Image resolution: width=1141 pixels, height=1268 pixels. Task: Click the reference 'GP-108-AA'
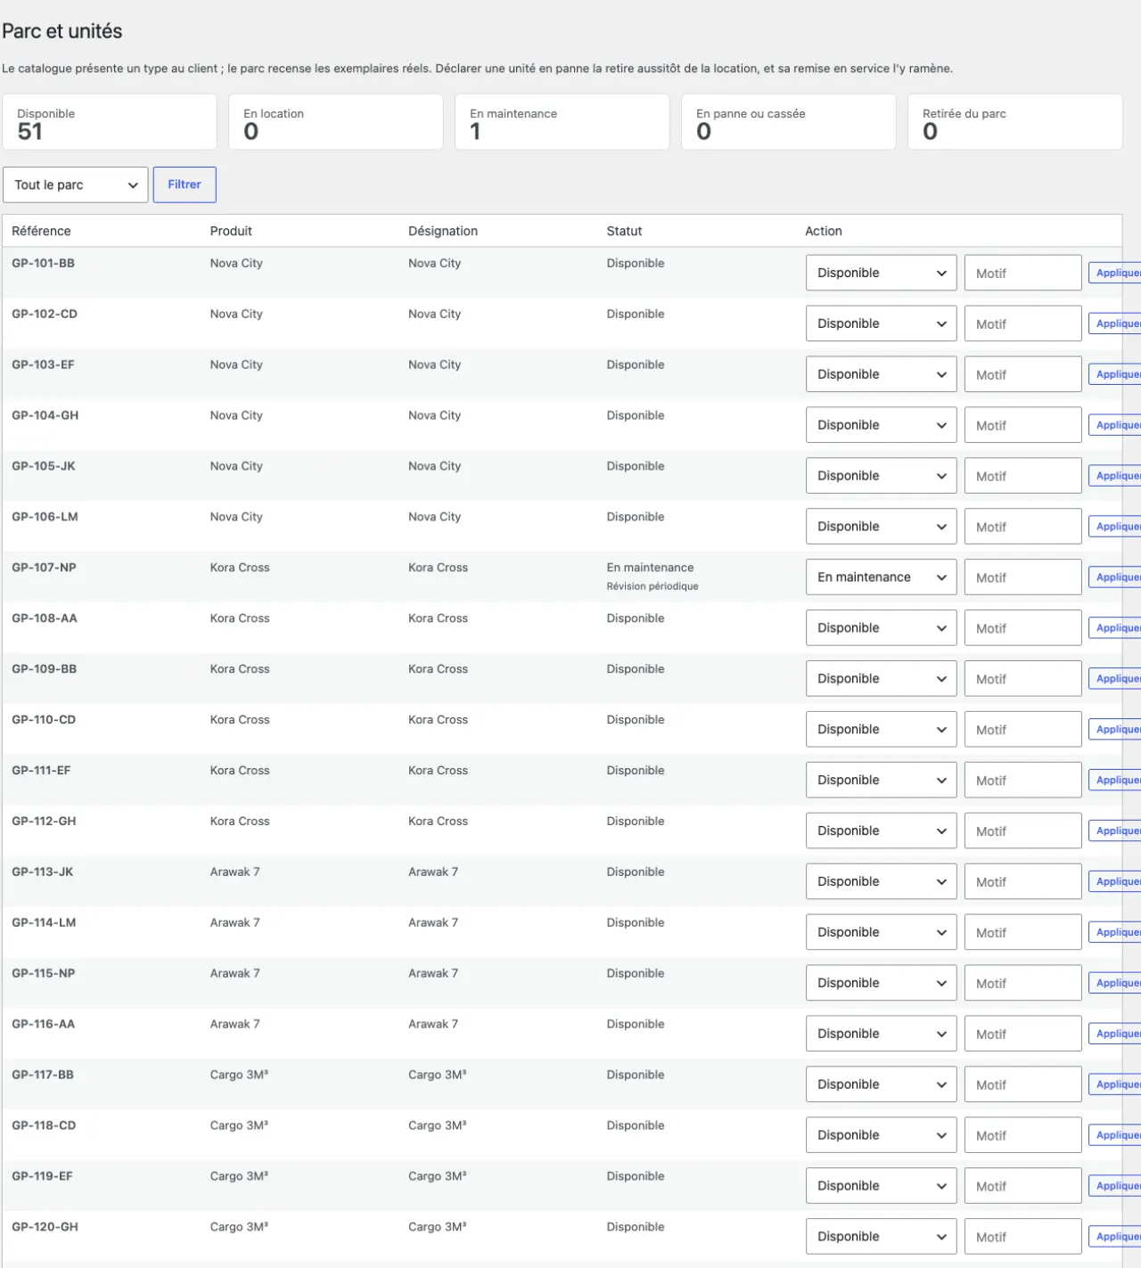[45, 618]
